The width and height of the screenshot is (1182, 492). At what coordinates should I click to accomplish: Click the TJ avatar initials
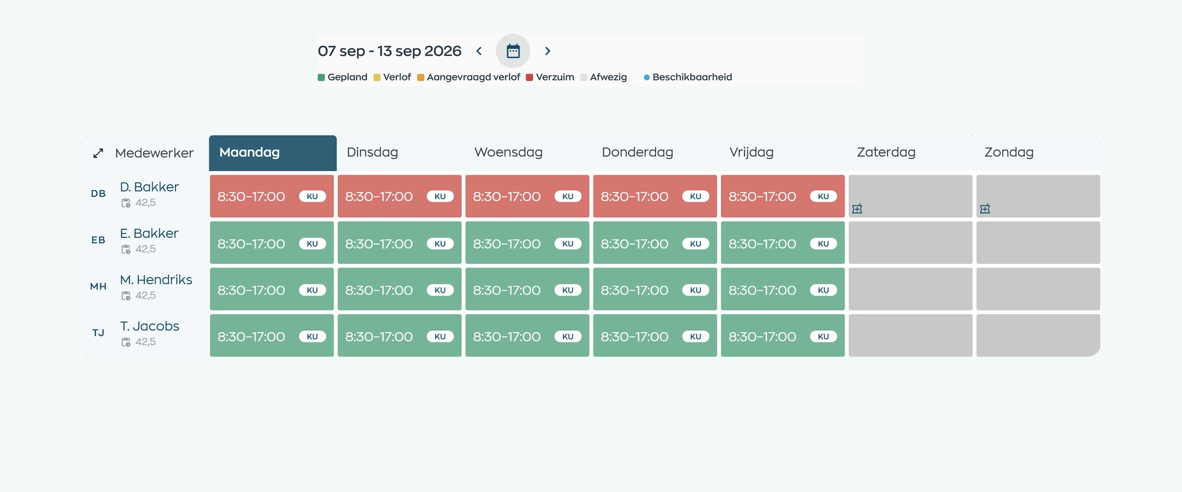pos(98,333)
